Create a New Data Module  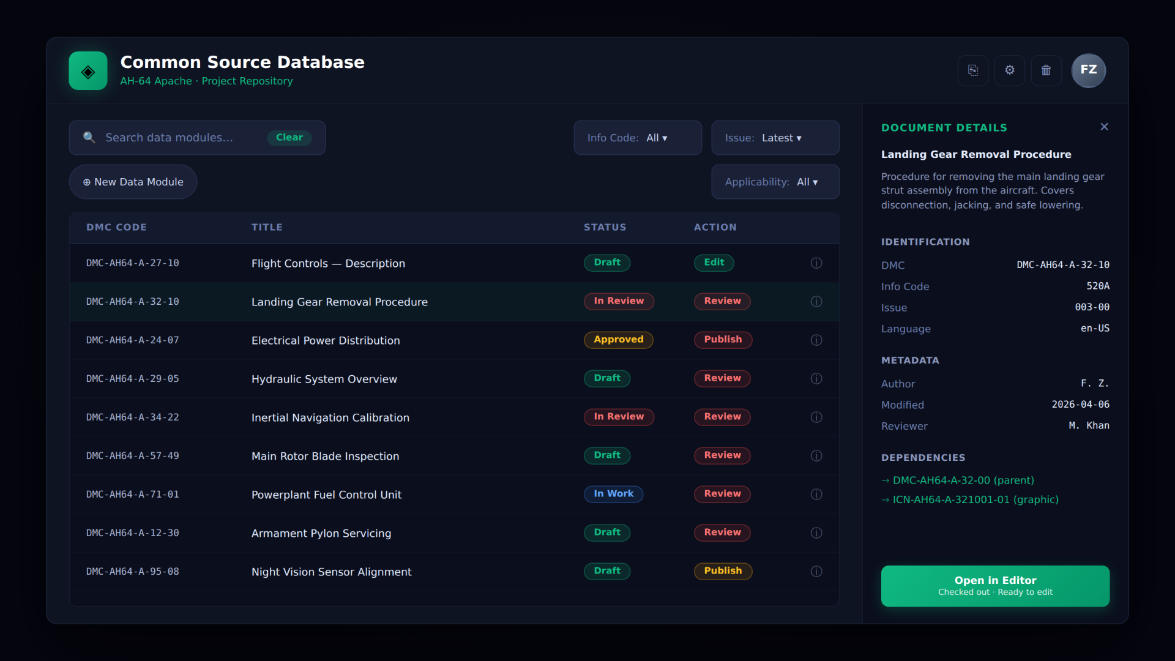tap(133, 182)
